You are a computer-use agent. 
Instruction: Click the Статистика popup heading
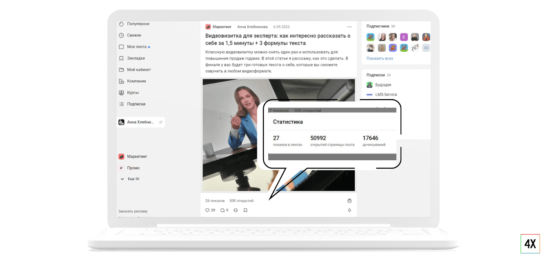(x=288, y=122)
